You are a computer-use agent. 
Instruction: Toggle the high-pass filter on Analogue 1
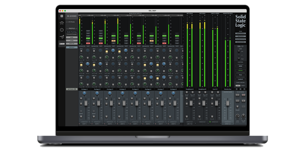tap(88, 38)
